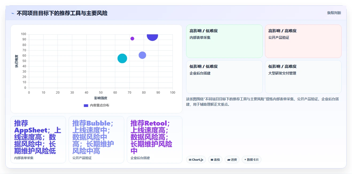
Task: Click the page title 不同项目目标下的推荐工具与主要风险
Action: 62,13
